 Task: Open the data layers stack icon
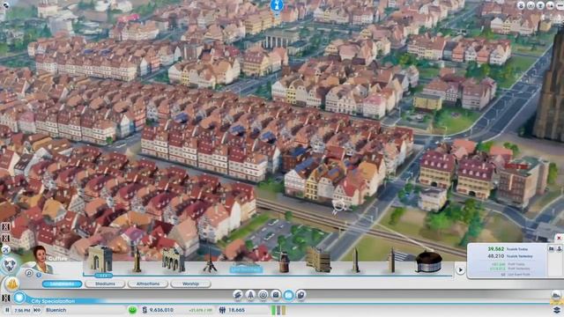[556, 310]
